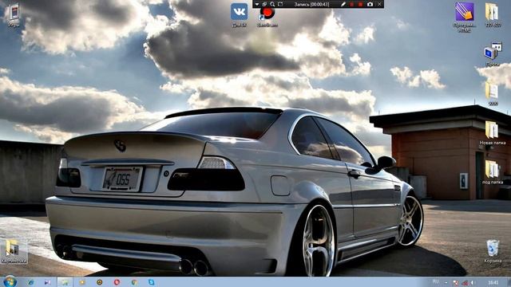Click the volume speaker tray icon
This screenshot has height=287, width=511.
click(x=473, y=283)
